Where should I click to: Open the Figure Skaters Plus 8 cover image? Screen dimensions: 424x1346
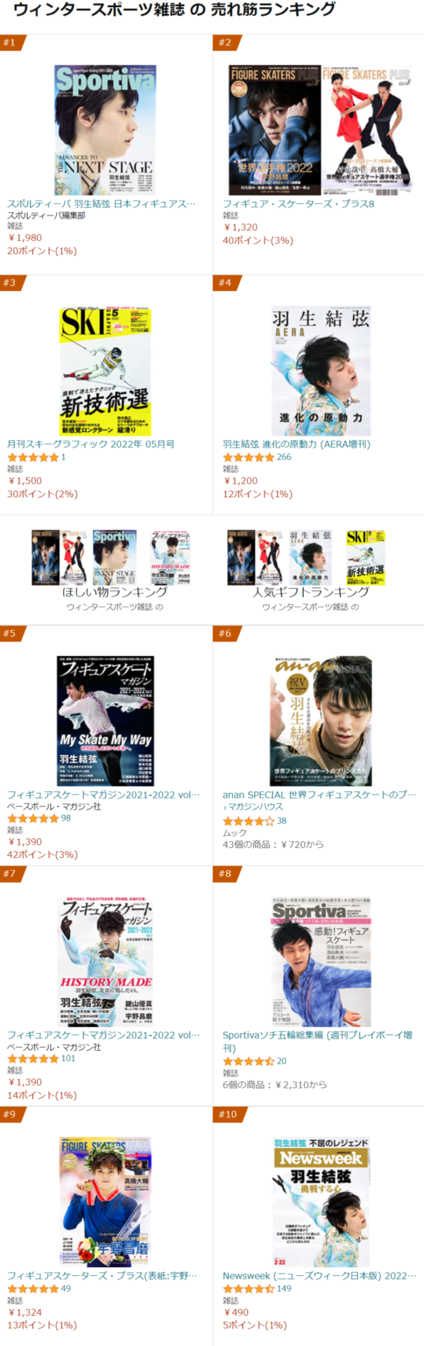320,130
